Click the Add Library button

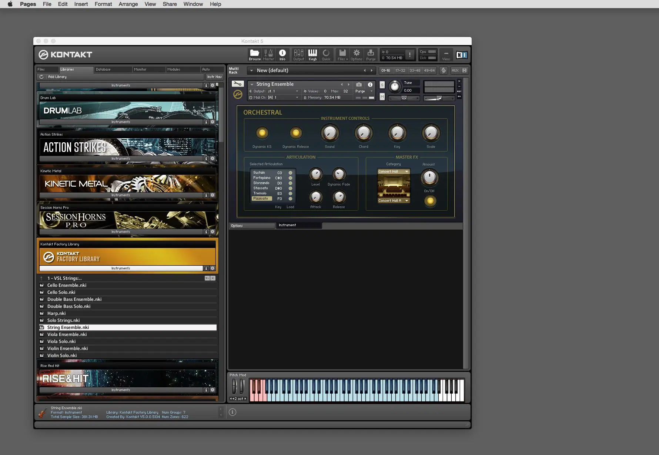click(57, 77)
